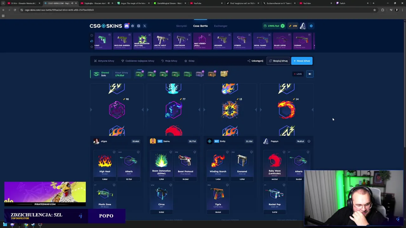Click bot player name Emily
406x228 pixels.
223,141
